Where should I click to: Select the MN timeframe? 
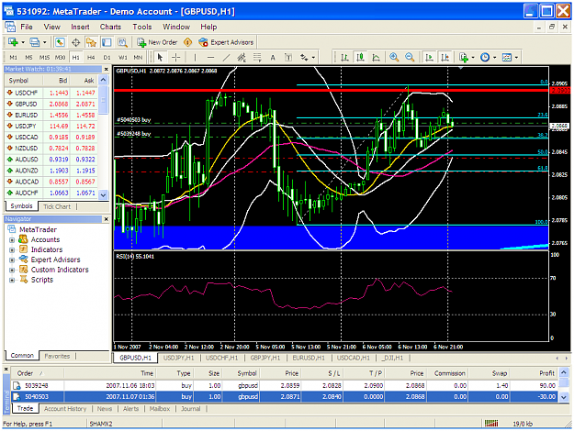coord(138,58)
